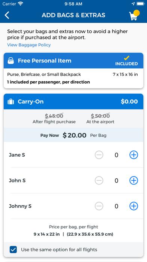Tap Jane S carry-on quantity value
Viewport: 147px width, 262px height.
tap(116, 155)
